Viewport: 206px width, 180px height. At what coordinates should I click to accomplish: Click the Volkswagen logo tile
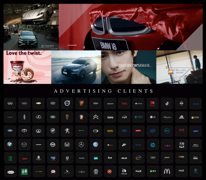pos(96,145)
